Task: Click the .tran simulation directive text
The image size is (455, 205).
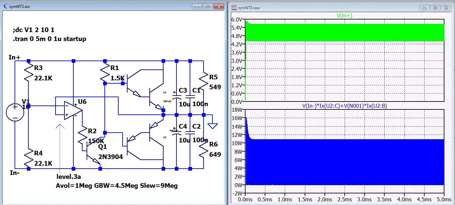Action: tap(49, 39)
